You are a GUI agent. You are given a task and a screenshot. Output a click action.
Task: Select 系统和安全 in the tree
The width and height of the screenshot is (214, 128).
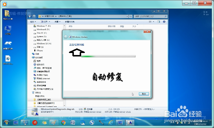pyautogui.click(x=40, y=82)
